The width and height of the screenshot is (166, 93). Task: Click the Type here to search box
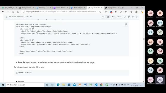[x=25, y=85]
